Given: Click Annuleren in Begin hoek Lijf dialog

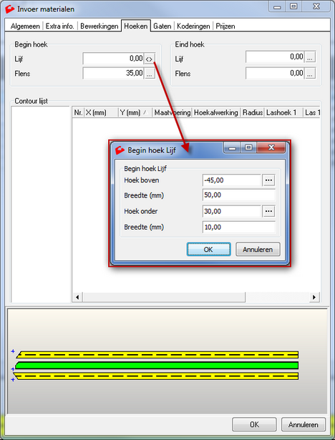Looking at the screenshot, I should [258, 249].
